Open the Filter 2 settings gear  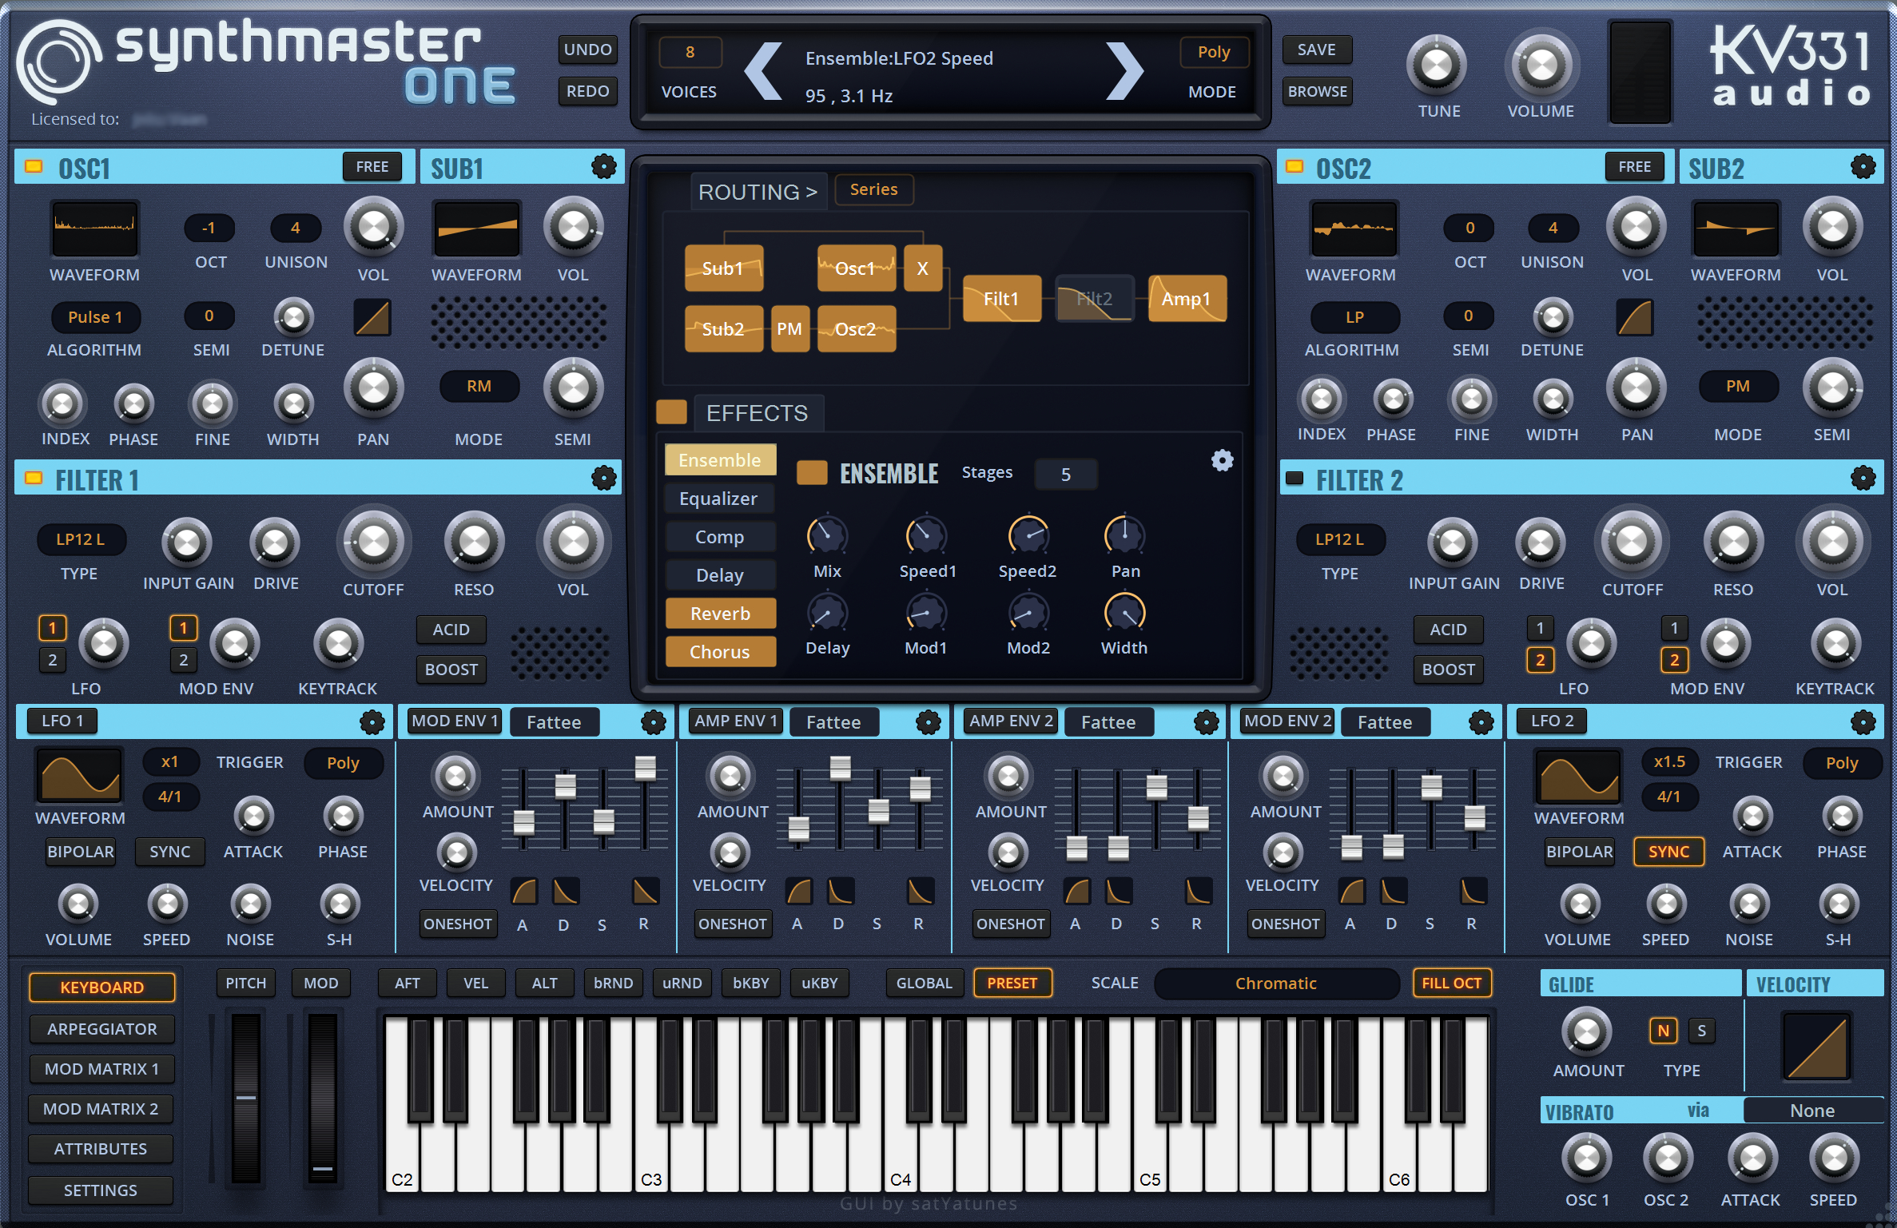(1863, 477)
